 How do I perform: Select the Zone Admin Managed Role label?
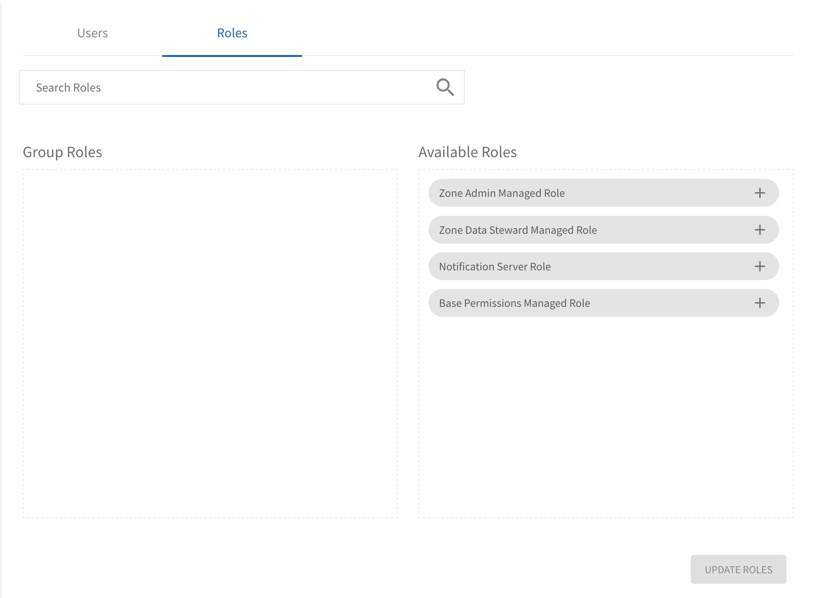(x=502, y=193)
